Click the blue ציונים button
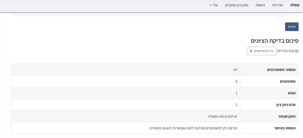 (x=292, y=27)
